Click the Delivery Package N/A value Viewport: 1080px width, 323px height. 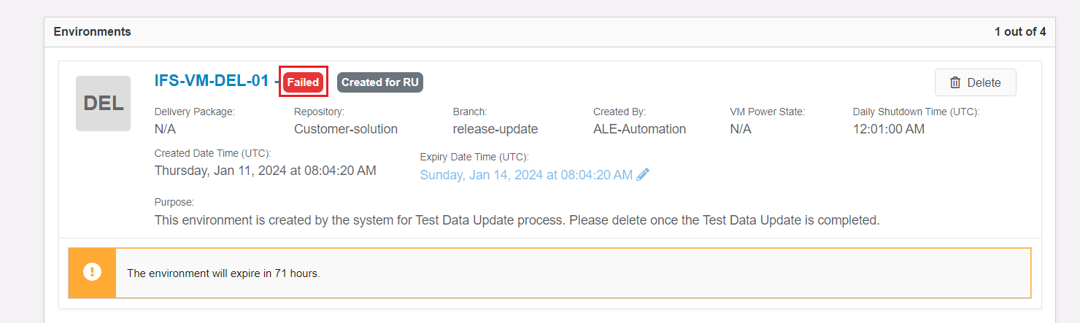pos(166,129)
